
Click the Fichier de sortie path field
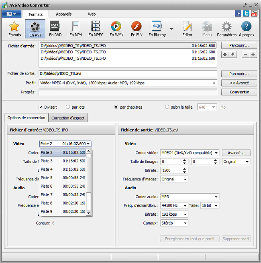128,74
